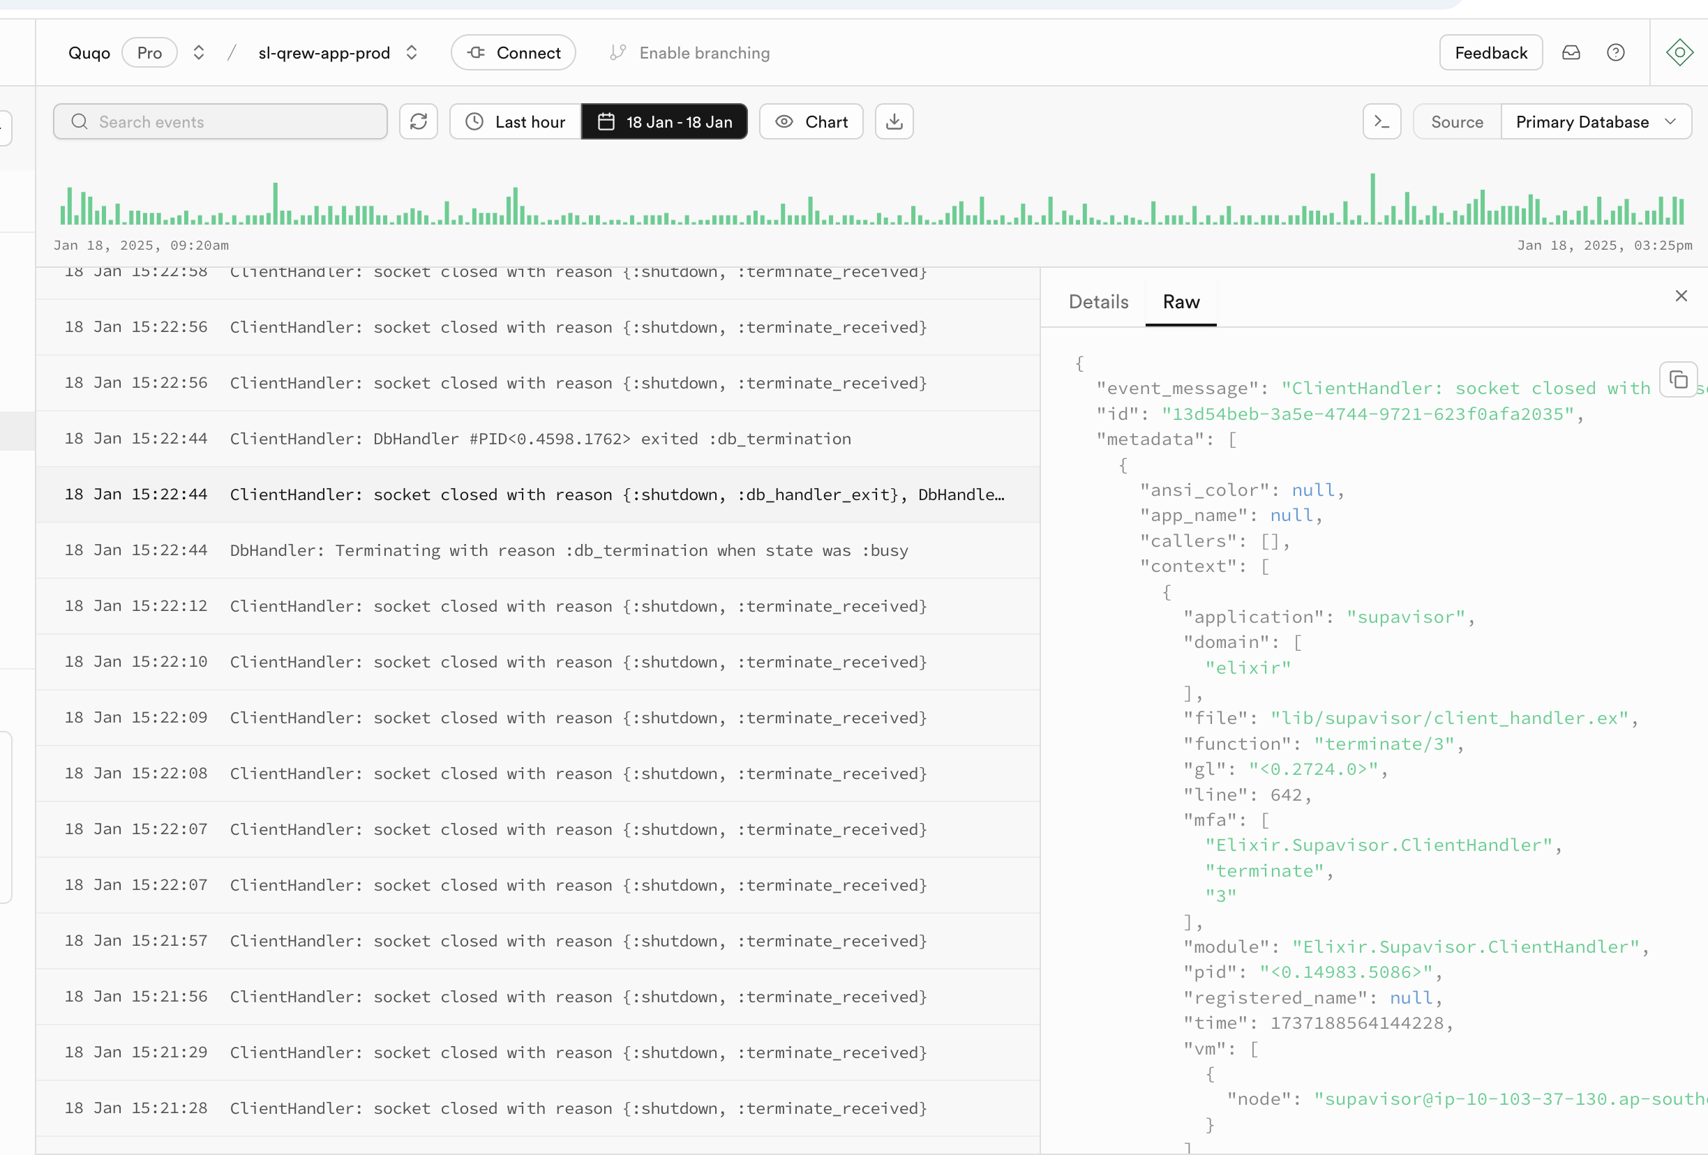Open the Primary Database source dropdown
Viewport: 1708px width, 1155px height.
point(1596,121)
